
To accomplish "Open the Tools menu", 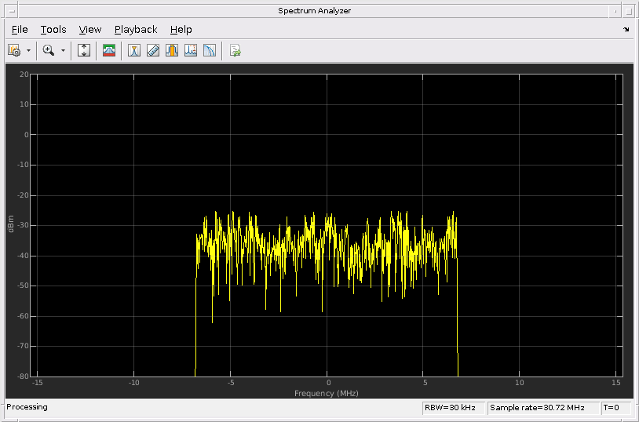I will pyautogui.click(x=53, y=30).
